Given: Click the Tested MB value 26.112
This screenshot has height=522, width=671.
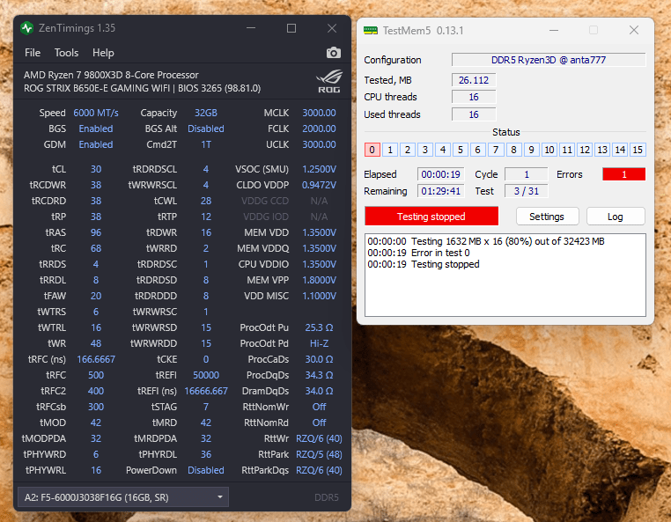Looking at the screenshot, I should (x=474, y=80).
